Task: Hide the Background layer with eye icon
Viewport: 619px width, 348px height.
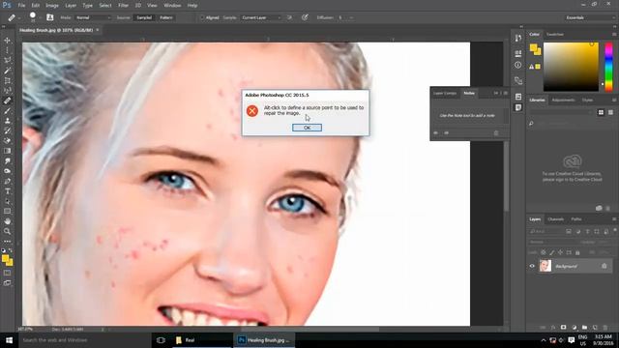Action: pos(532,266)
